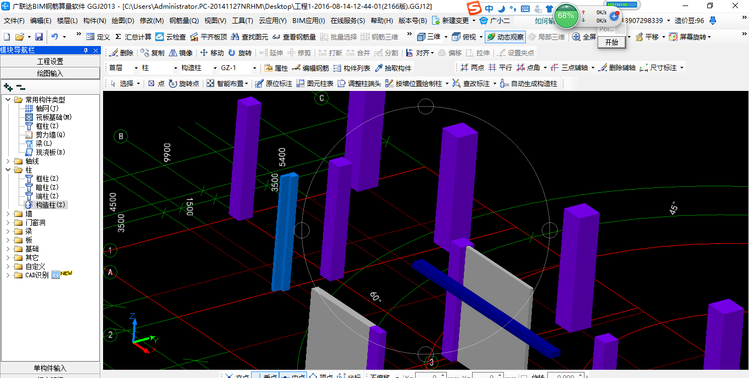Select the 点 point drawing tool
This screenshot has width=749, height=378.
click(x=156, y=83)
